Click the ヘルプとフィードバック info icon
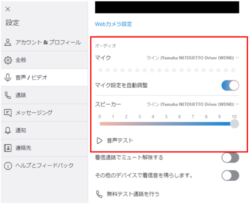252x205 pixels. (x=8, y=166)
